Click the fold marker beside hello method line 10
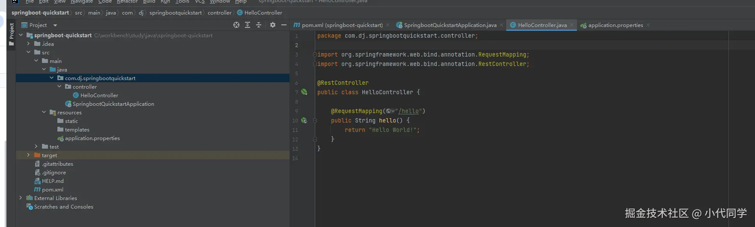 [x=315, y=120]
